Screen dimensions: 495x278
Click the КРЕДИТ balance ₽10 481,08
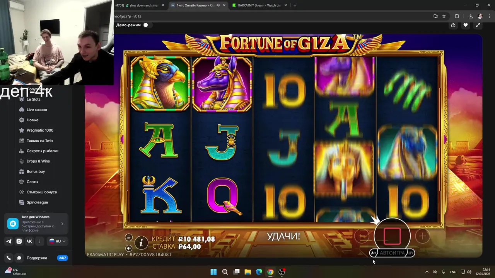(x=196, y=239)
